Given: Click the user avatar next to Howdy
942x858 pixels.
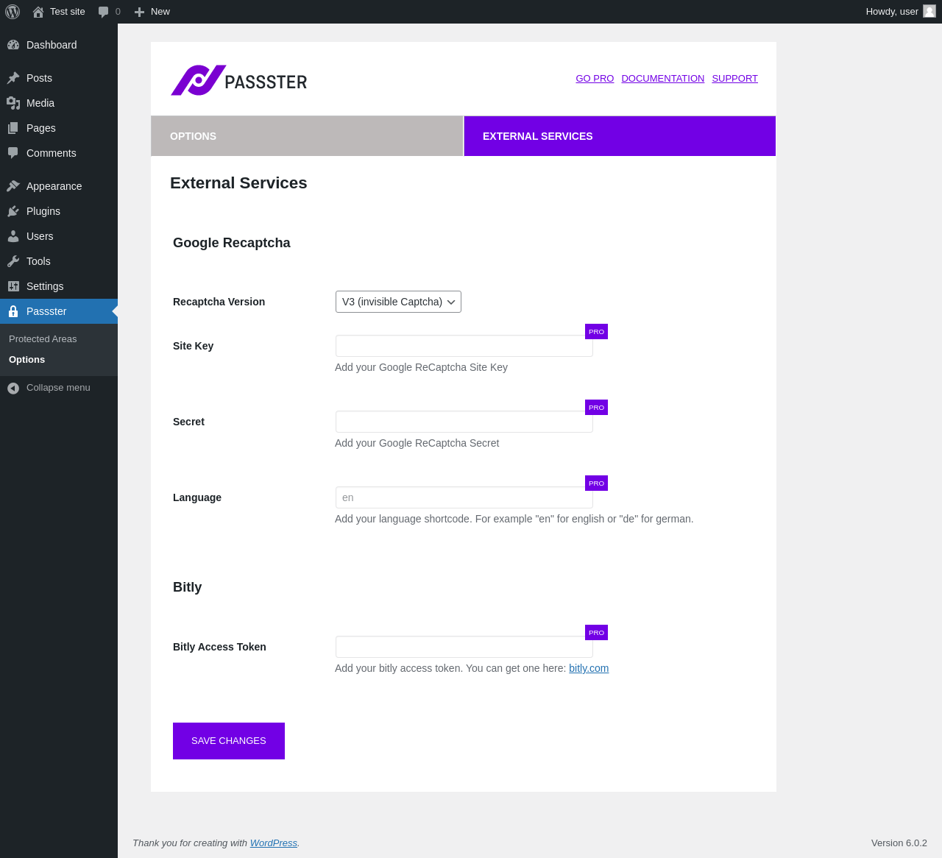Looking at the screenshot, I should coord(929,11).
